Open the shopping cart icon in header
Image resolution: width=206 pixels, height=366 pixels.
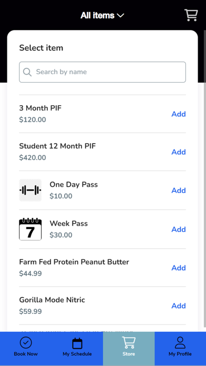click(x=191, y=15)
